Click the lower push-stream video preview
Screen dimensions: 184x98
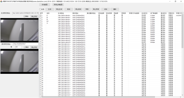19,61
